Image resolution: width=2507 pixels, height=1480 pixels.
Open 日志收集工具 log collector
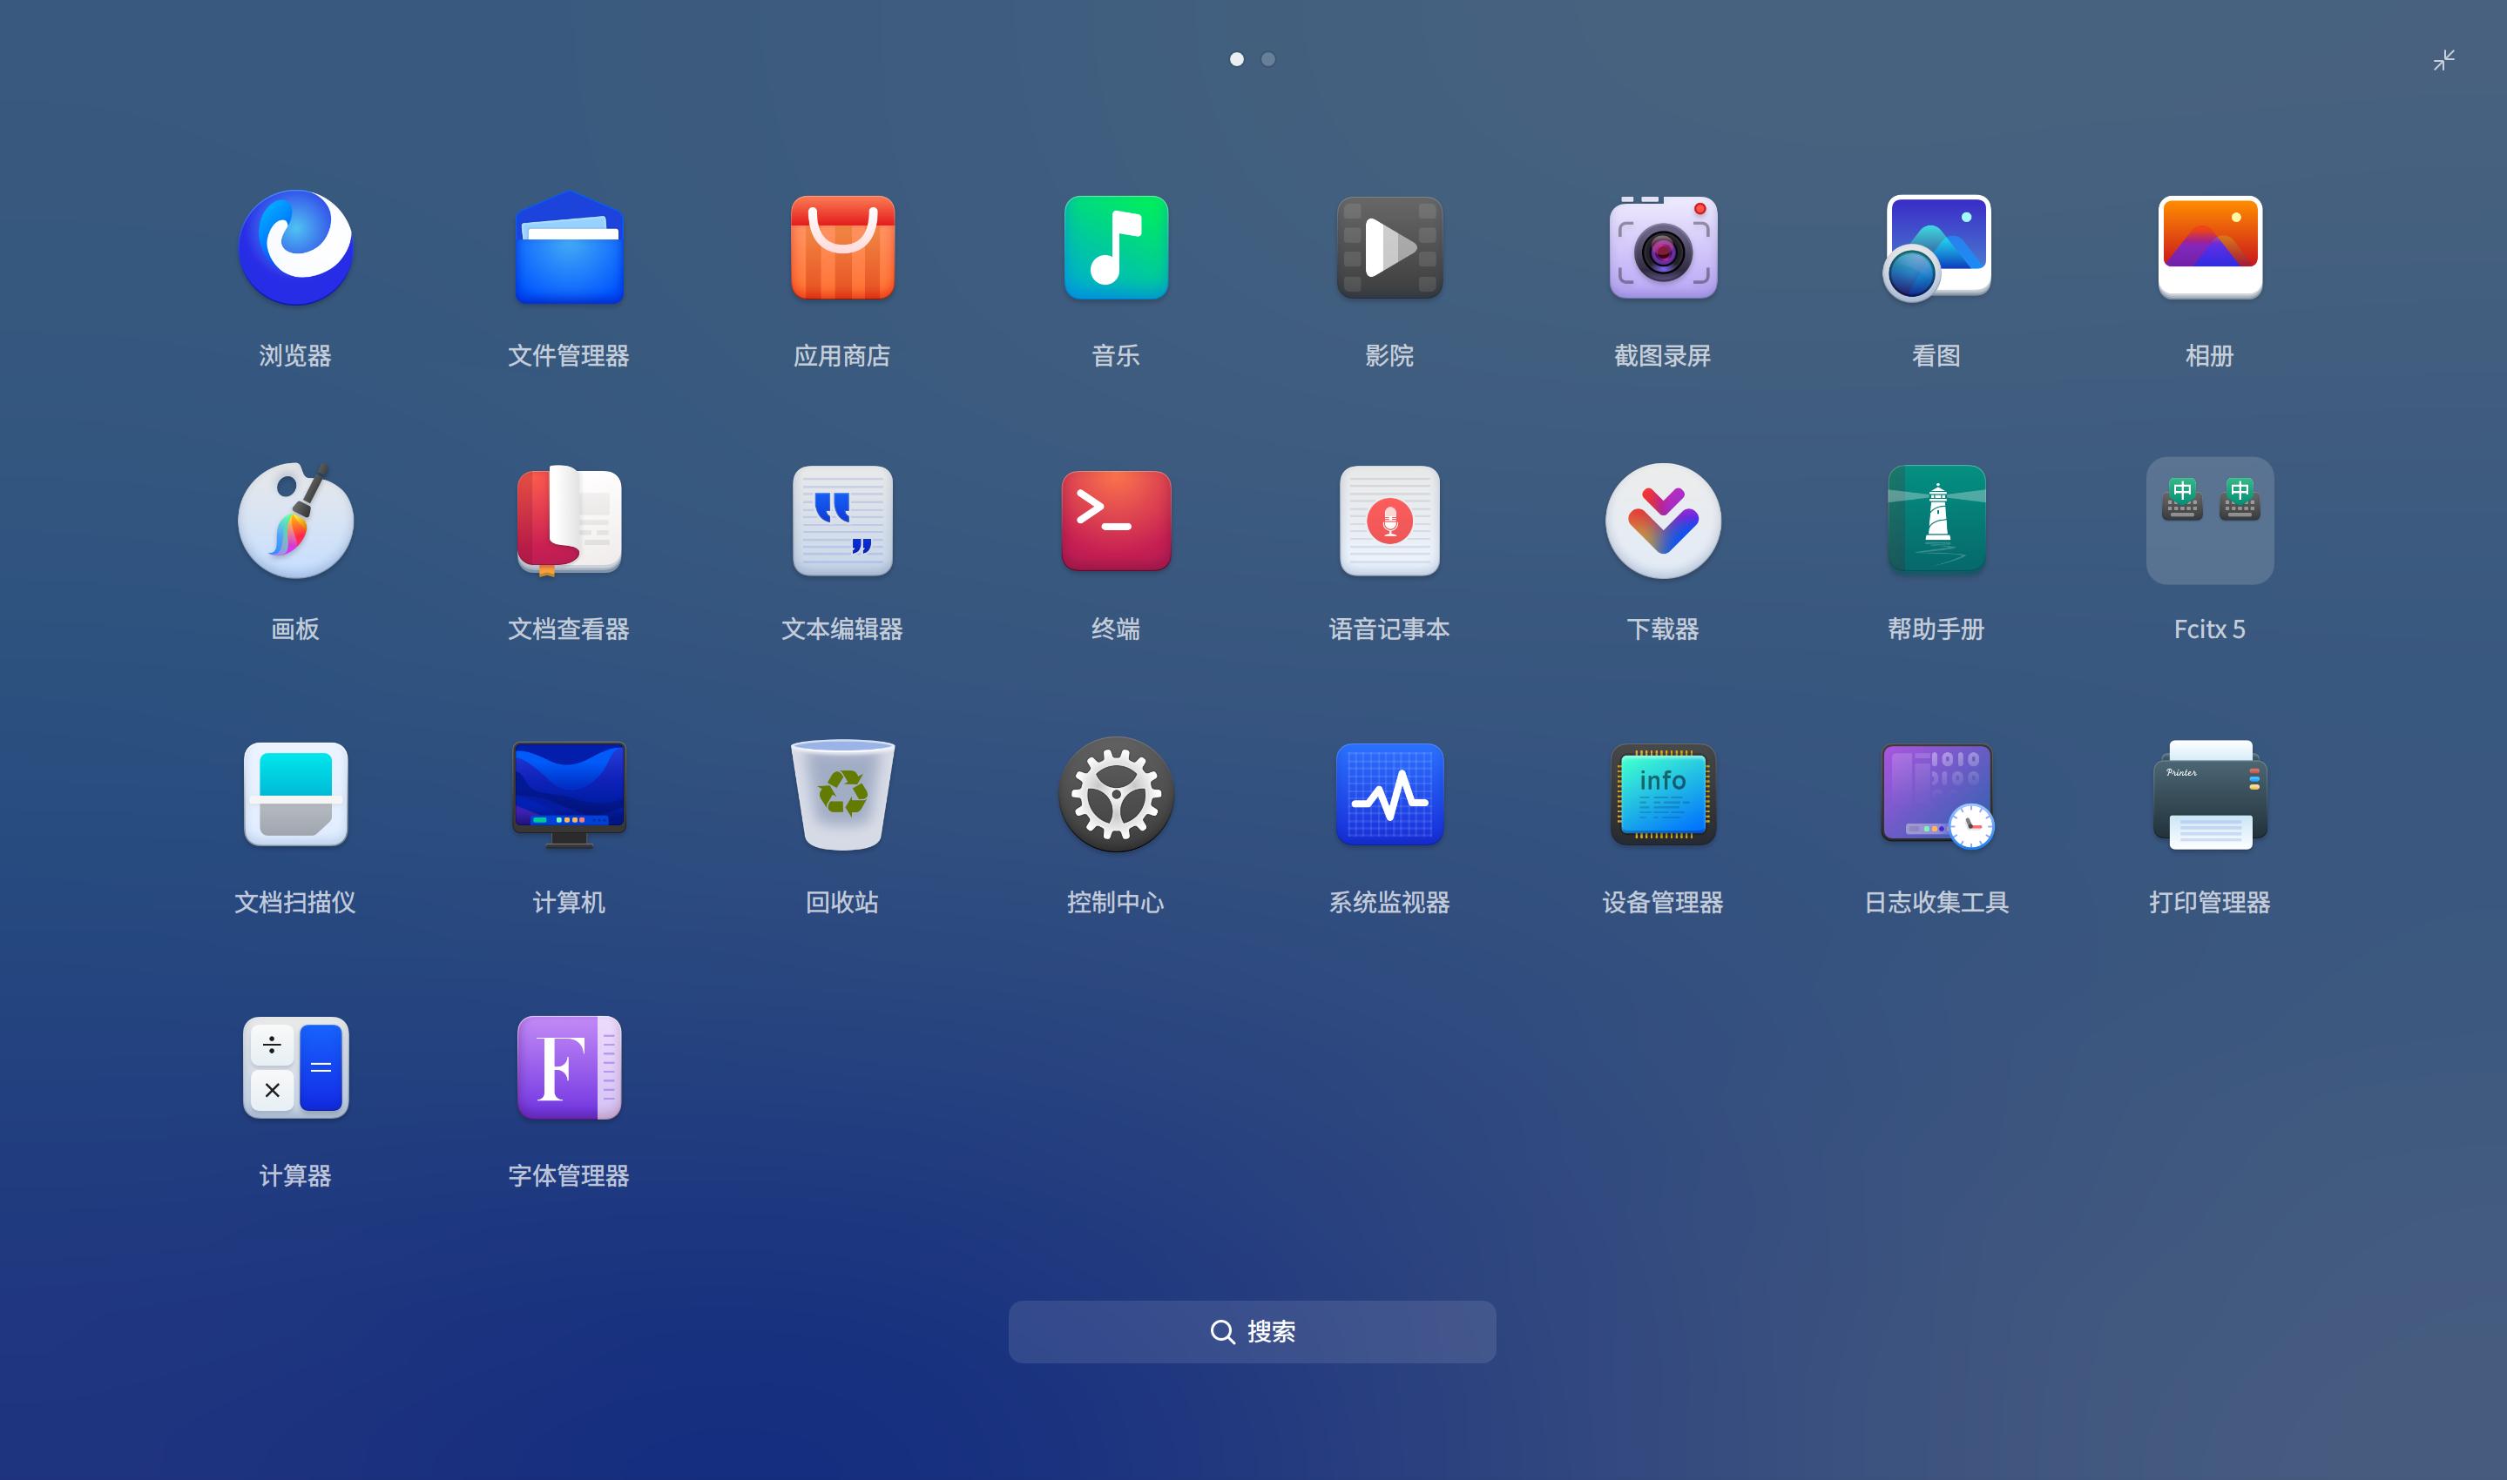1937,796
